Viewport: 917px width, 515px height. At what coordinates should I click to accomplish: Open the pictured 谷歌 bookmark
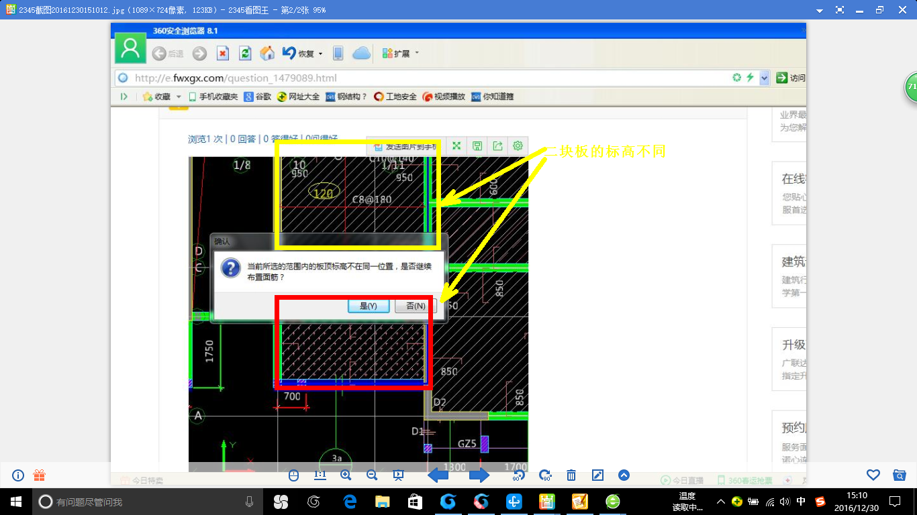point(258,97)
